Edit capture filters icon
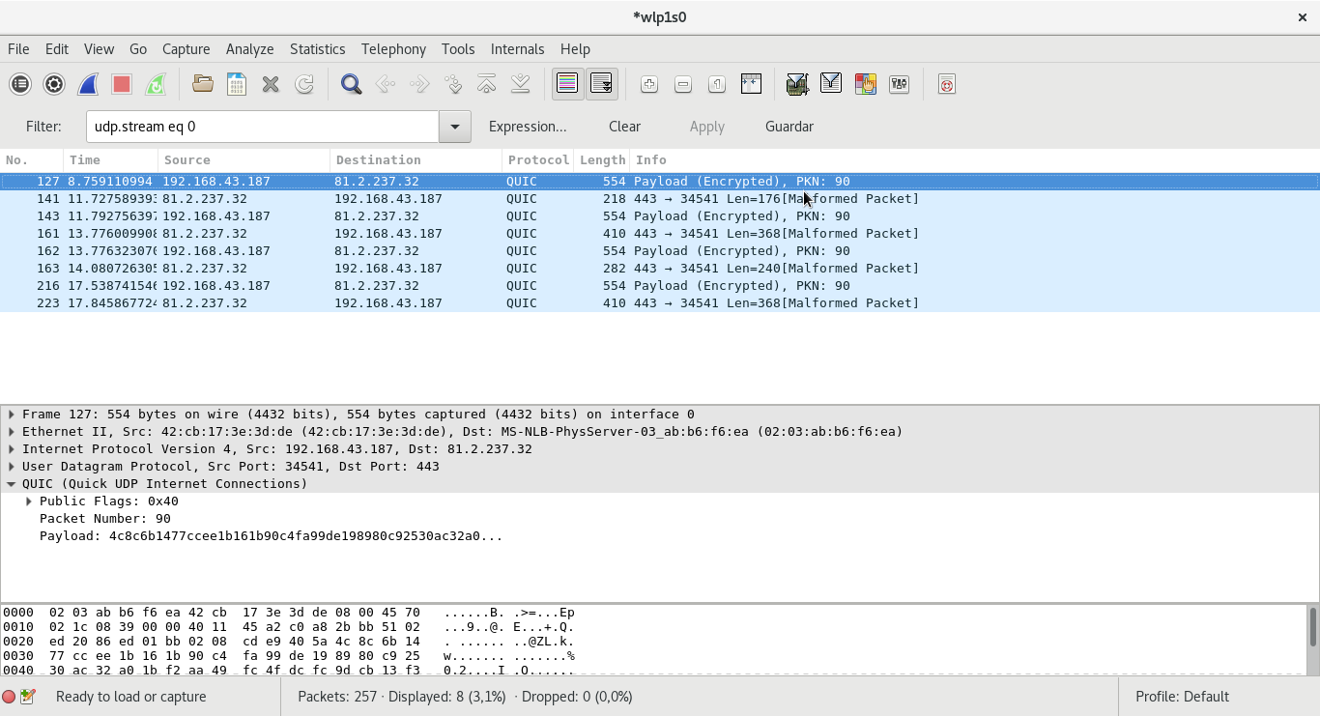Viewport: 1320px width, 716px height. [797, 84]
